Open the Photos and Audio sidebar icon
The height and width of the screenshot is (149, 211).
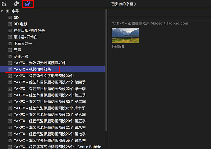click(16, 4)
